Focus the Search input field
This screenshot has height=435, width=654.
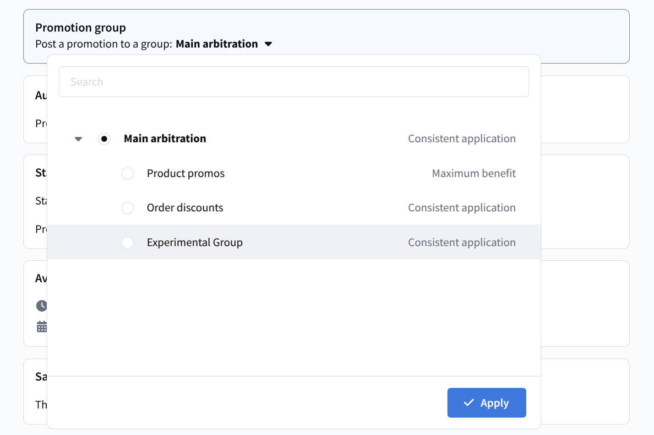(x=294, y=82)
